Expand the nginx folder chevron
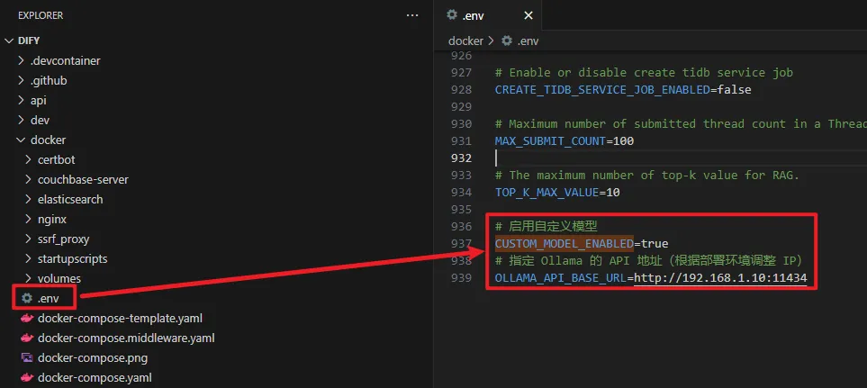This screenshot has height=388, width=867. 30,219
